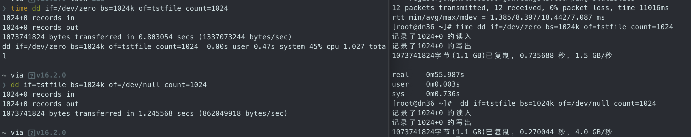Click the "user 0m0.003s" timing line

[426, 84]
